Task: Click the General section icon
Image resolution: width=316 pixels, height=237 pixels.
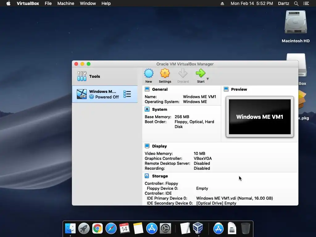Action: click(147, 89)
